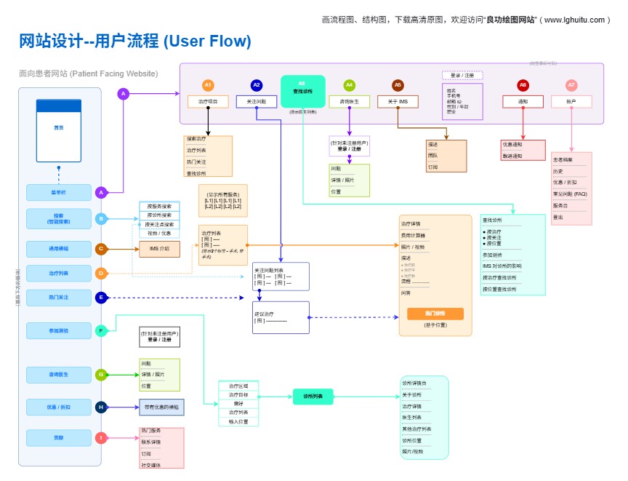Click 常见问题 (FAQ) in account list

(570, 194)
